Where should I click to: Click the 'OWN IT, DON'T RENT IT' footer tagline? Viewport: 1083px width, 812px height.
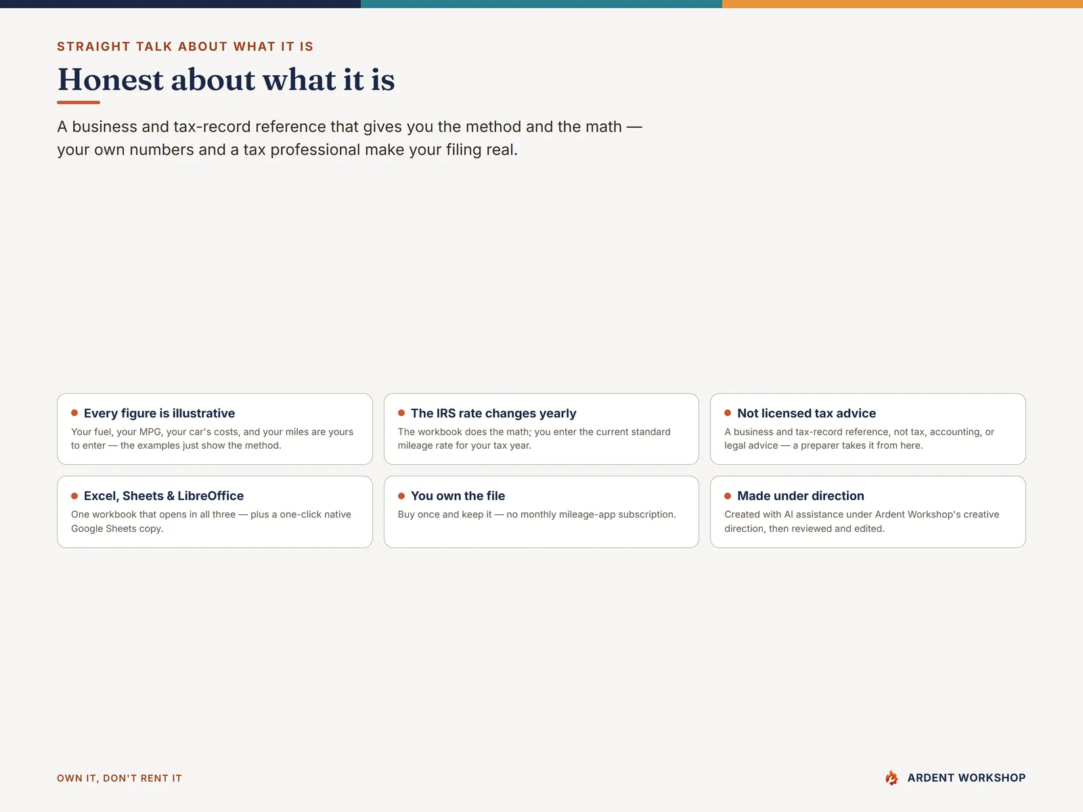[x=119, y=778]
